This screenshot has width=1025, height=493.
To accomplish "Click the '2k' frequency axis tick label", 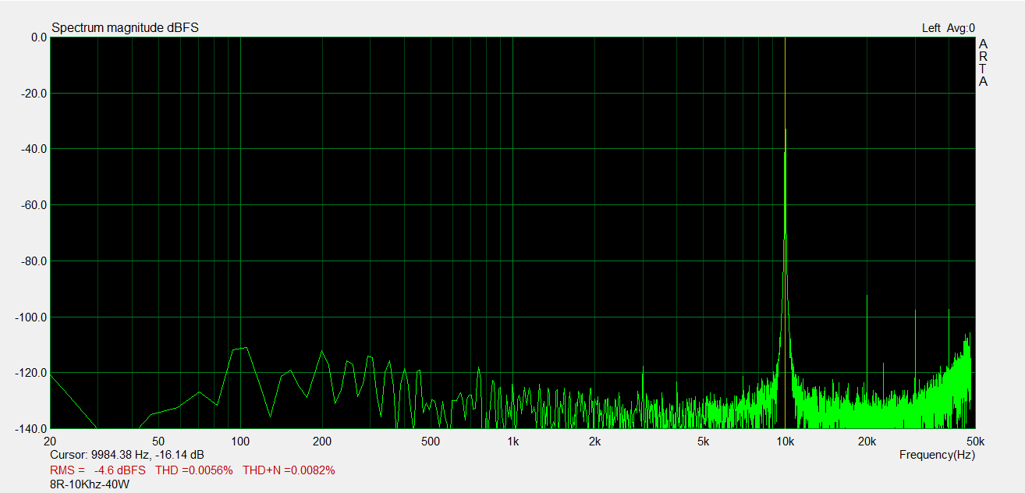I will [594, 442].
